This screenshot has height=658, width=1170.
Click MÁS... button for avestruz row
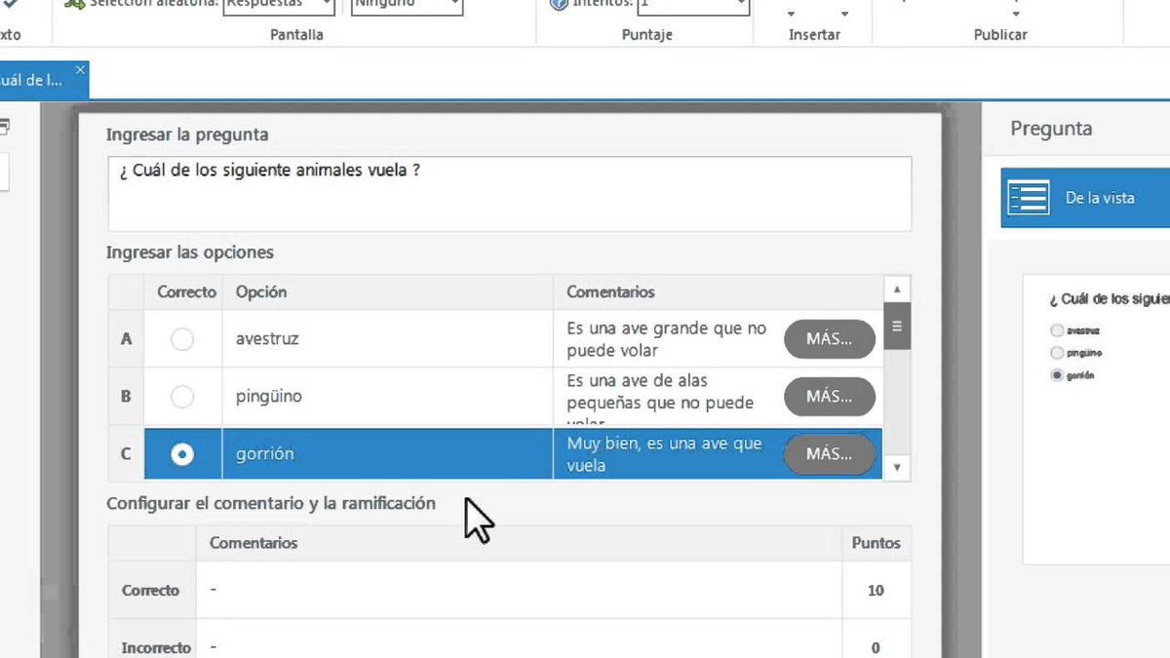[830, 339]
